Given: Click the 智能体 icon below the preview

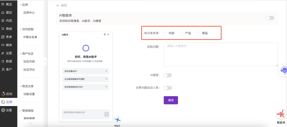Looking at the screenshot, I should [117, 120].
